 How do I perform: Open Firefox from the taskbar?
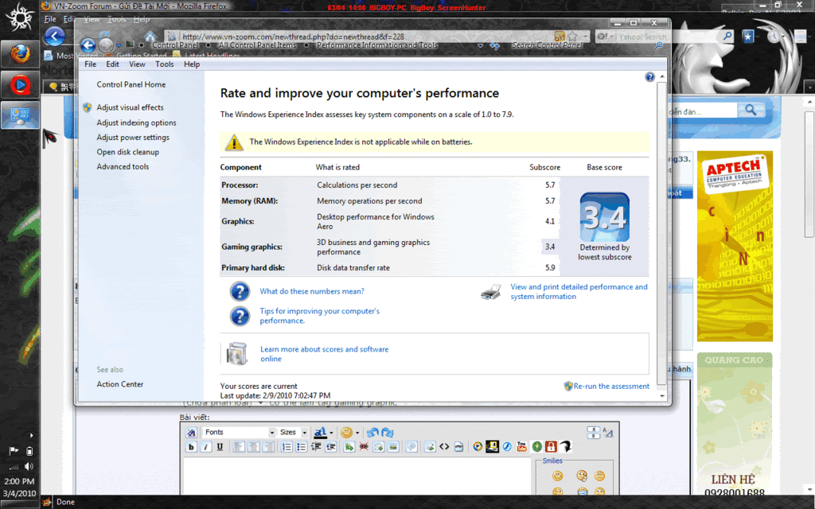(x=20, y=54)
